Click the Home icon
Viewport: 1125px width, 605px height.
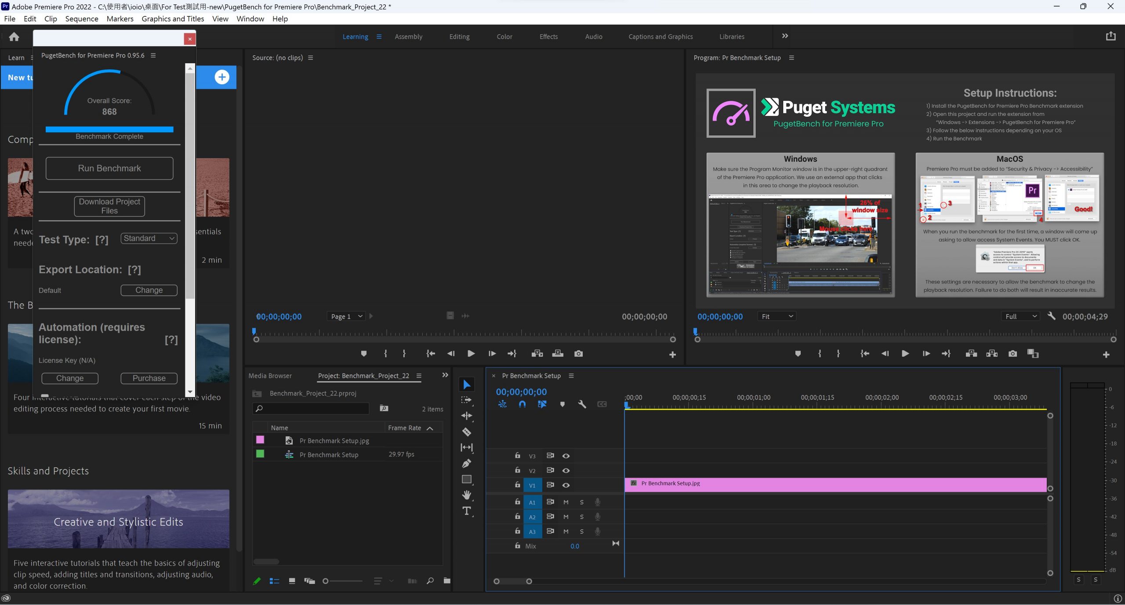[14, 36]
